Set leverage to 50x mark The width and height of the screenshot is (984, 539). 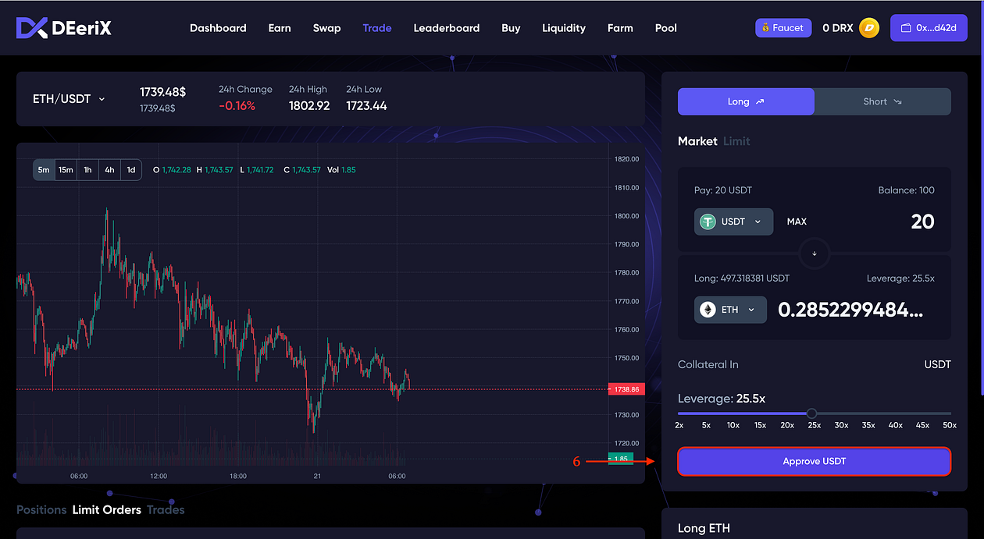click(x=950, y=425)
